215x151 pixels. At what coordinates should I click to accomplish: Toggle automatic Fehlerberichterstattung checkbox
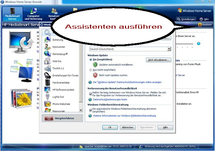tap(90, 110)
